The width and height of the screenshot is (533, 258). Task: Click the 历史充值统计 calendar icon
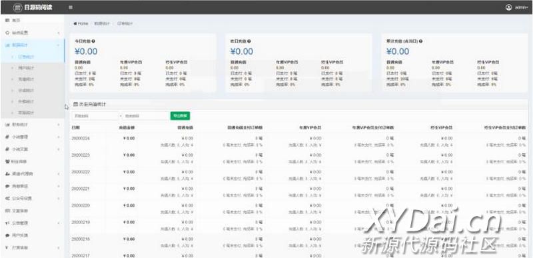pos(76,105)
